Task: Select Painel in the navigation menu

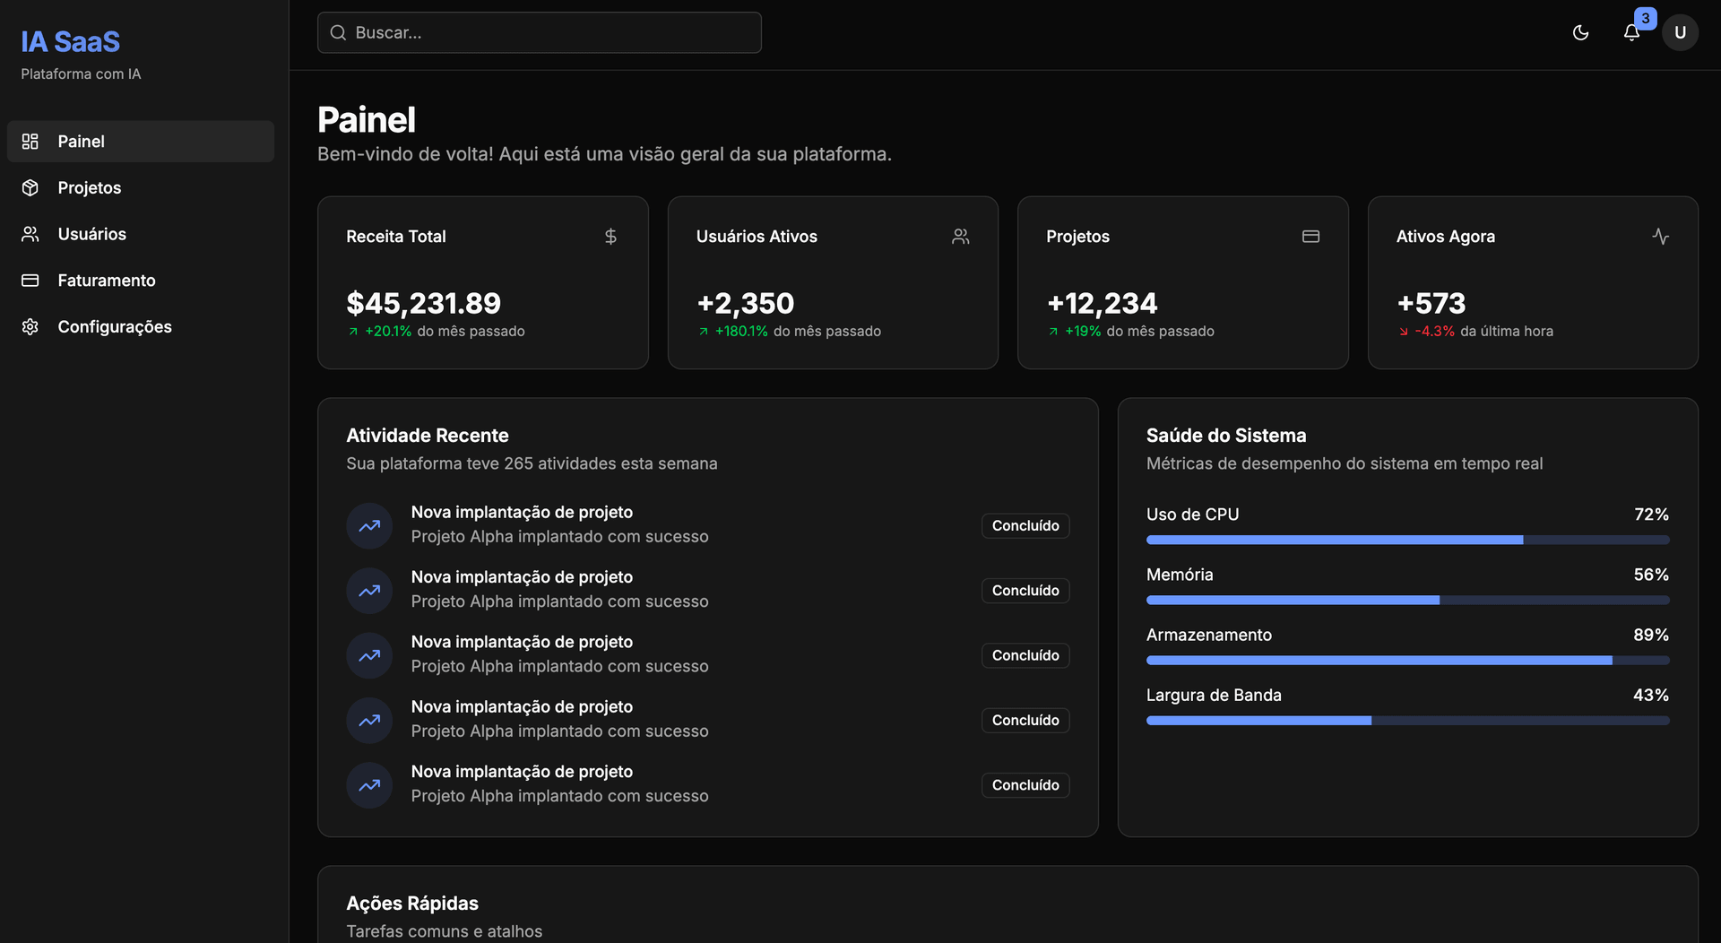Action: (81, 141)
